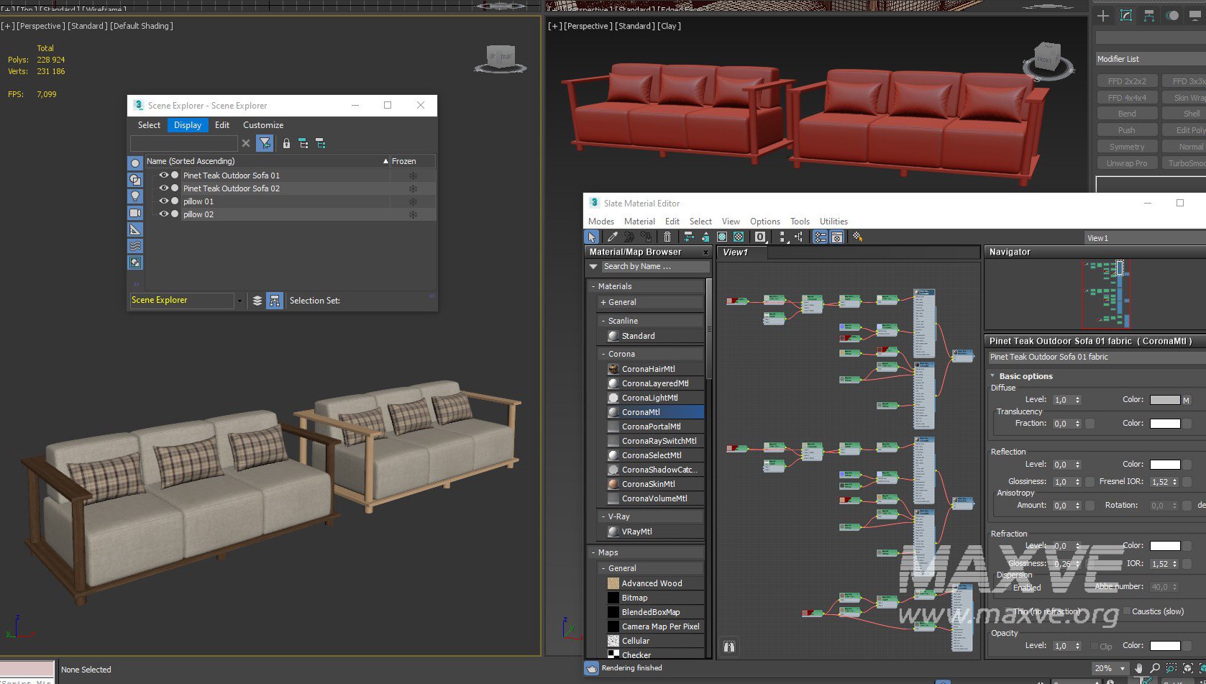
Task: Click the trash delete icon in Slate toolbar
Action: coord(667,237)
